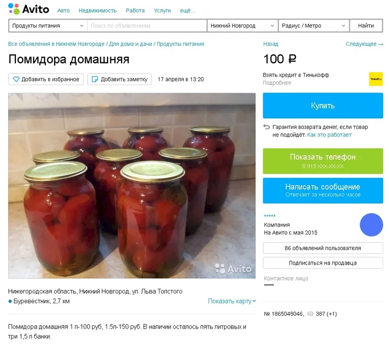Click the seller's blue round avatar
Image resolution: width=389 pixels, height=344 pixels.
371,225
